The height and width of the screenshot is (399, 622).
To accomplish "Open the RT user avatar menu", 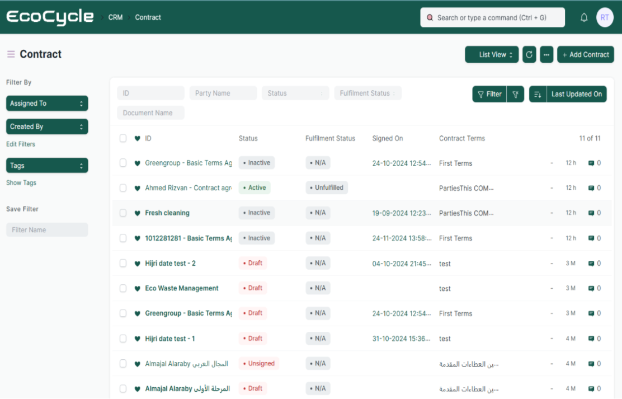I will (x=605, y=18).
